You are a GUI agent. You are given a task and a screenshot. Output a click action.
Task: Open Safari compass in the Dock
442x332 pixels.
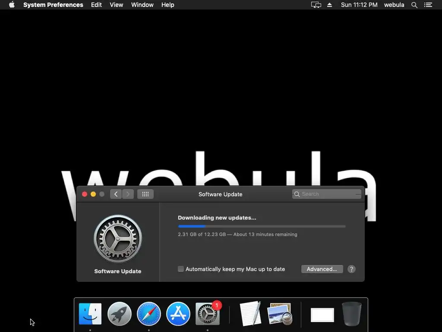tap(149, 314)
